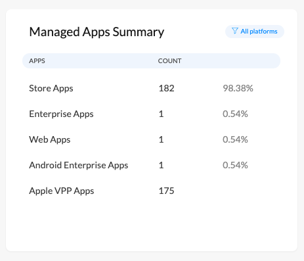Click the 98.38% percentage value
The width and height of the screenshot is (304, 261).
238,88
